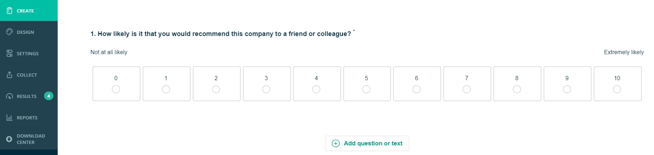Viewport: 654px width, 155px height.
Task: Click the Results badge showing 4
Action: 49,96
